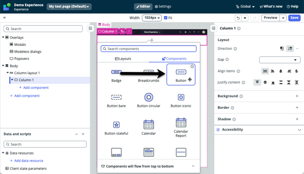This screenshot has height=174, width=304.
Task: Open the Column 1 more options icon
Action: click(x=129, y=31)
